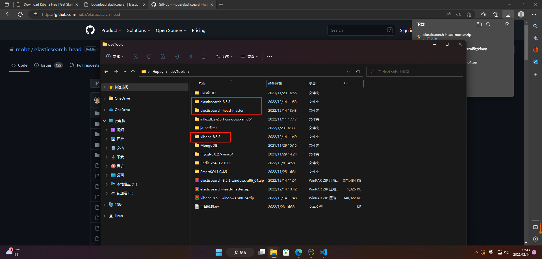Click the browser URL address bar
This screenshot has height=259, width=542.
[x=237, y=14]
